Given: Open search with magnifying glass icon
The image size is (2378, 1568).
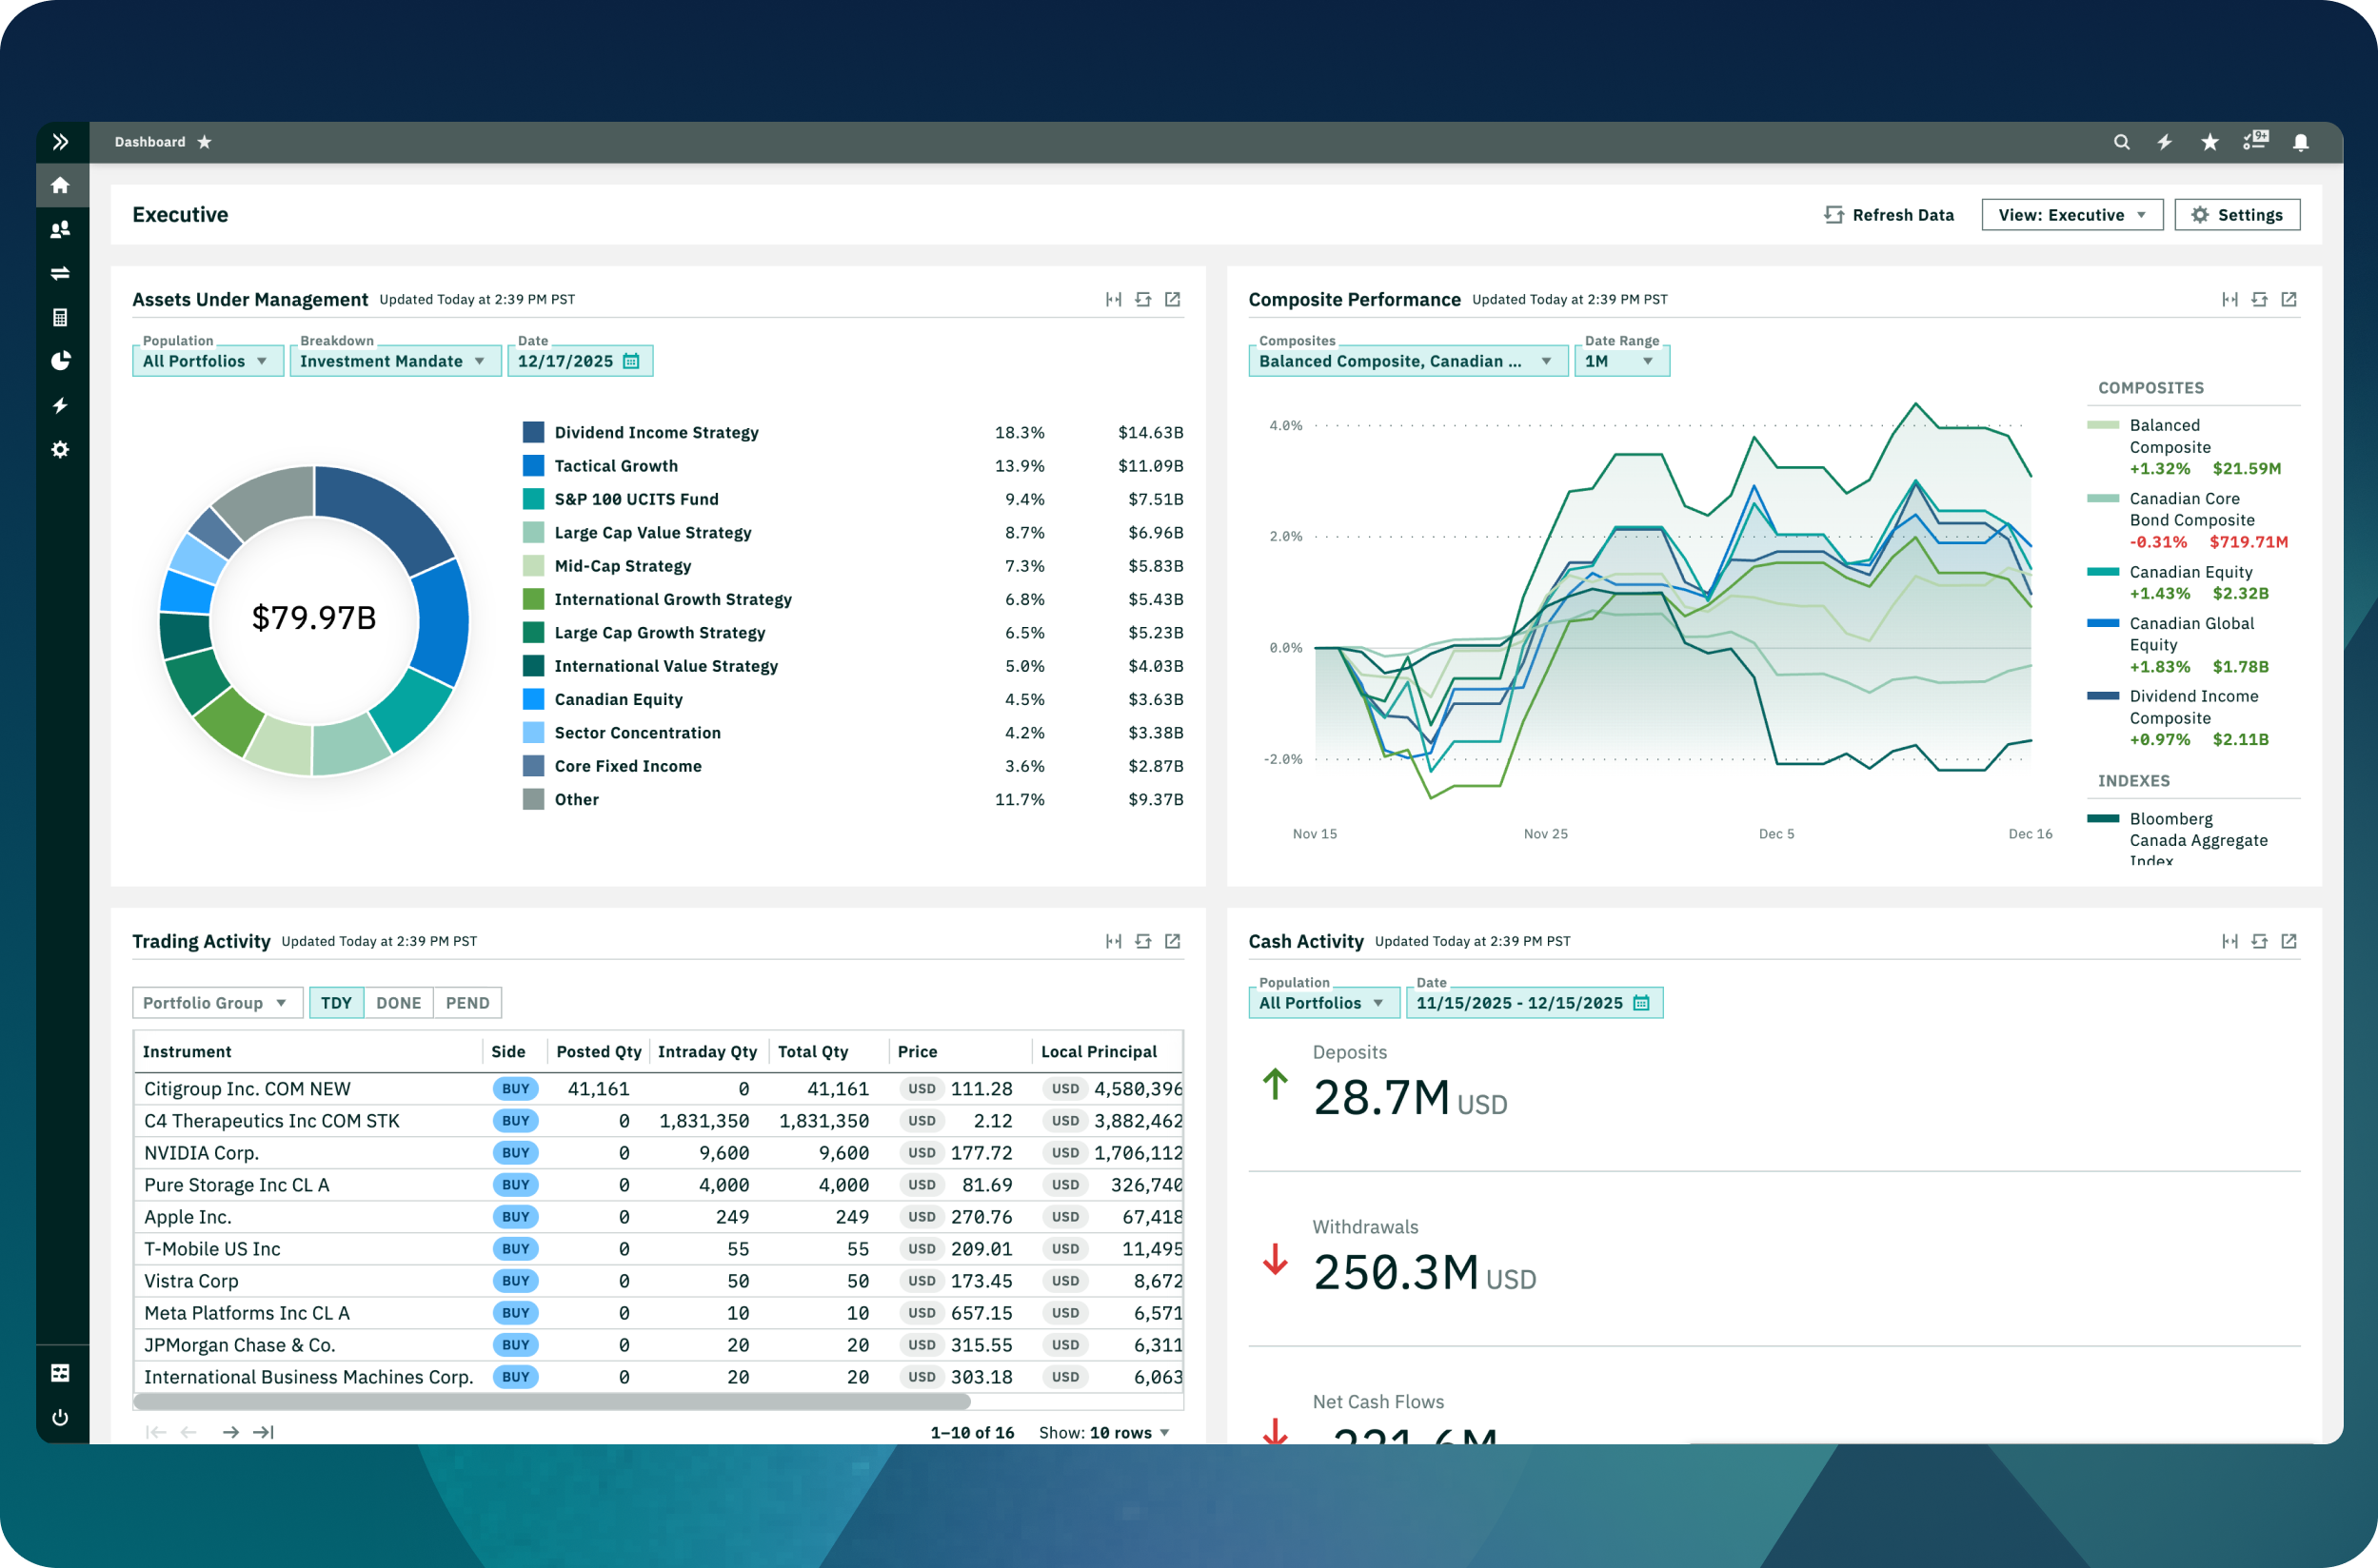Looking at the screenshot, I should coord(2121,142).
